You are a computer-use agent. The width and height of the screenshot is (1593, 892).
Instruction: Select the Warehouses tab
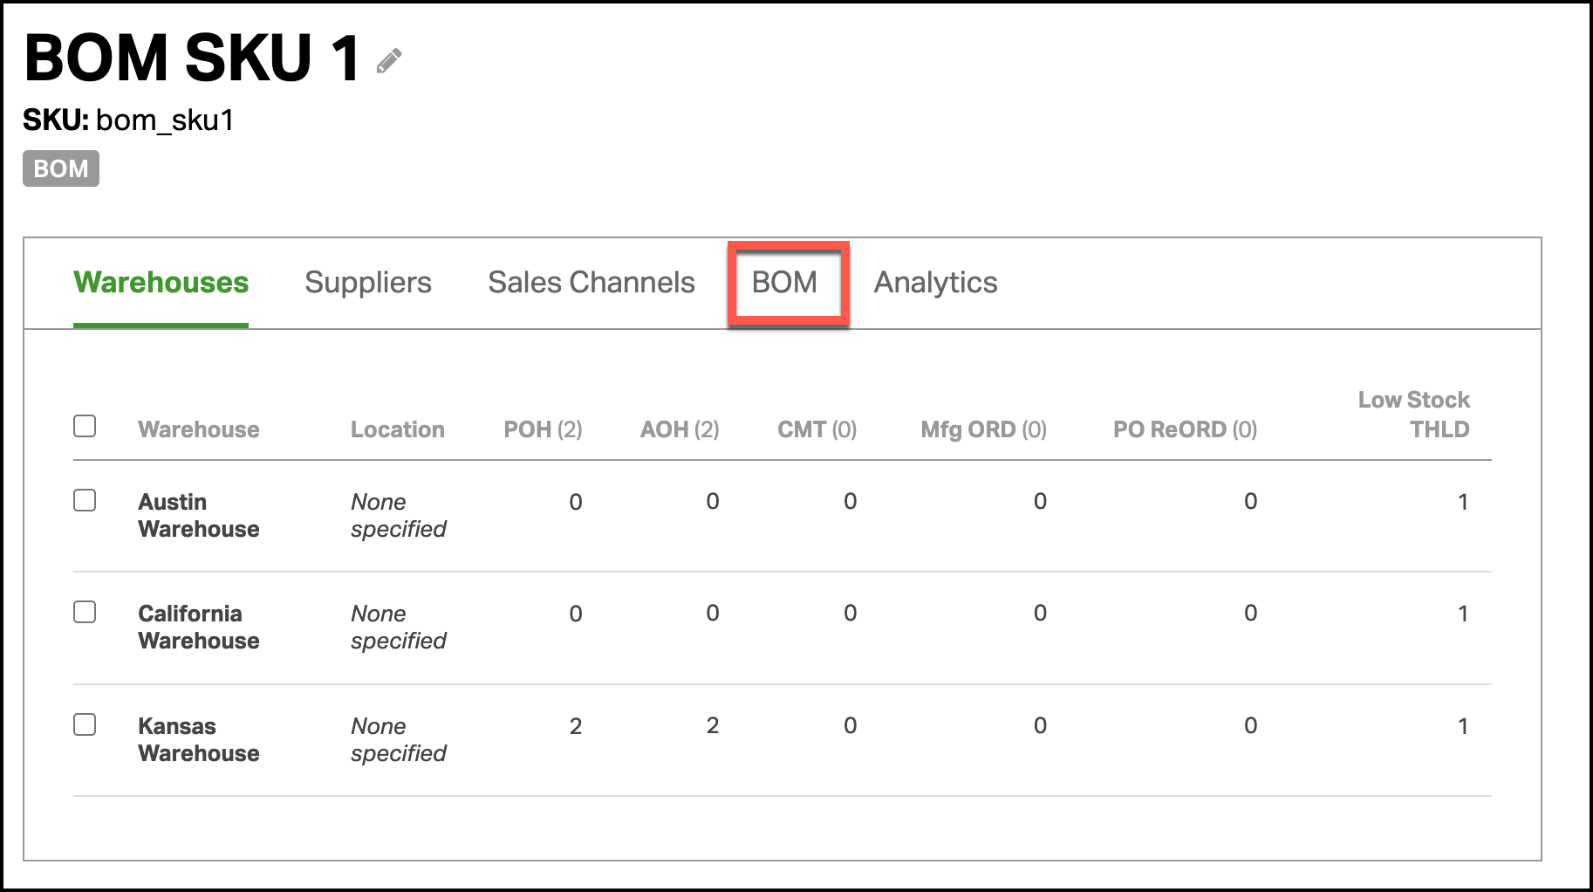click(x=161, y=282)
